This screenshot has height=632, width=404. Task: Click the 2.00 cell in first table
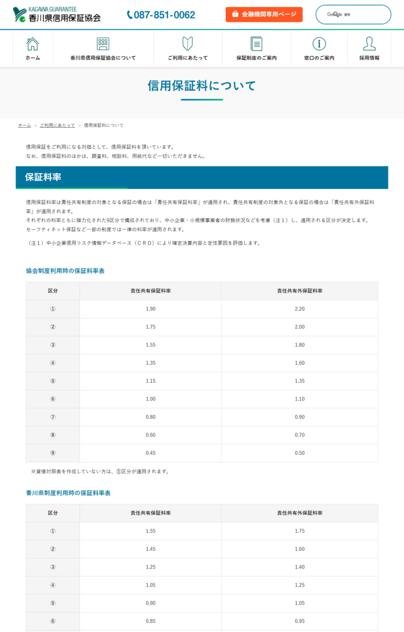pyautogui.click(x=300, y=327)
